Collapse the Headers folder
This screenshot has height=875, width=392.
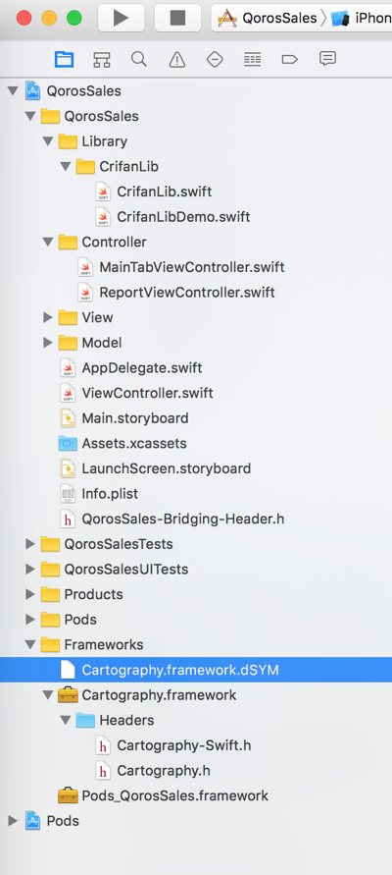66,720
